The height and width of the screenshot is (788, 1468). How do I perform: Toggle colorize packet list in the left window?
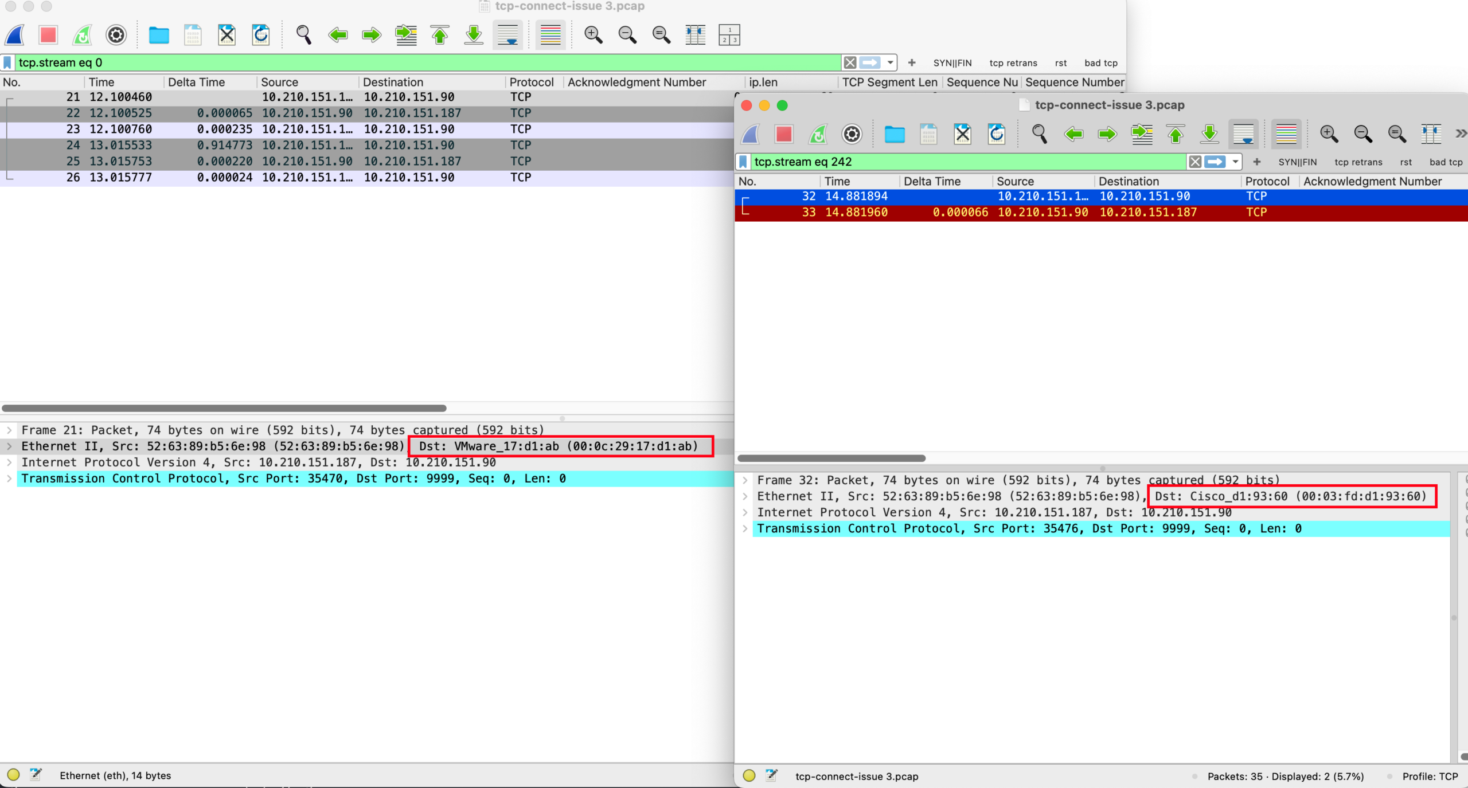550,35
